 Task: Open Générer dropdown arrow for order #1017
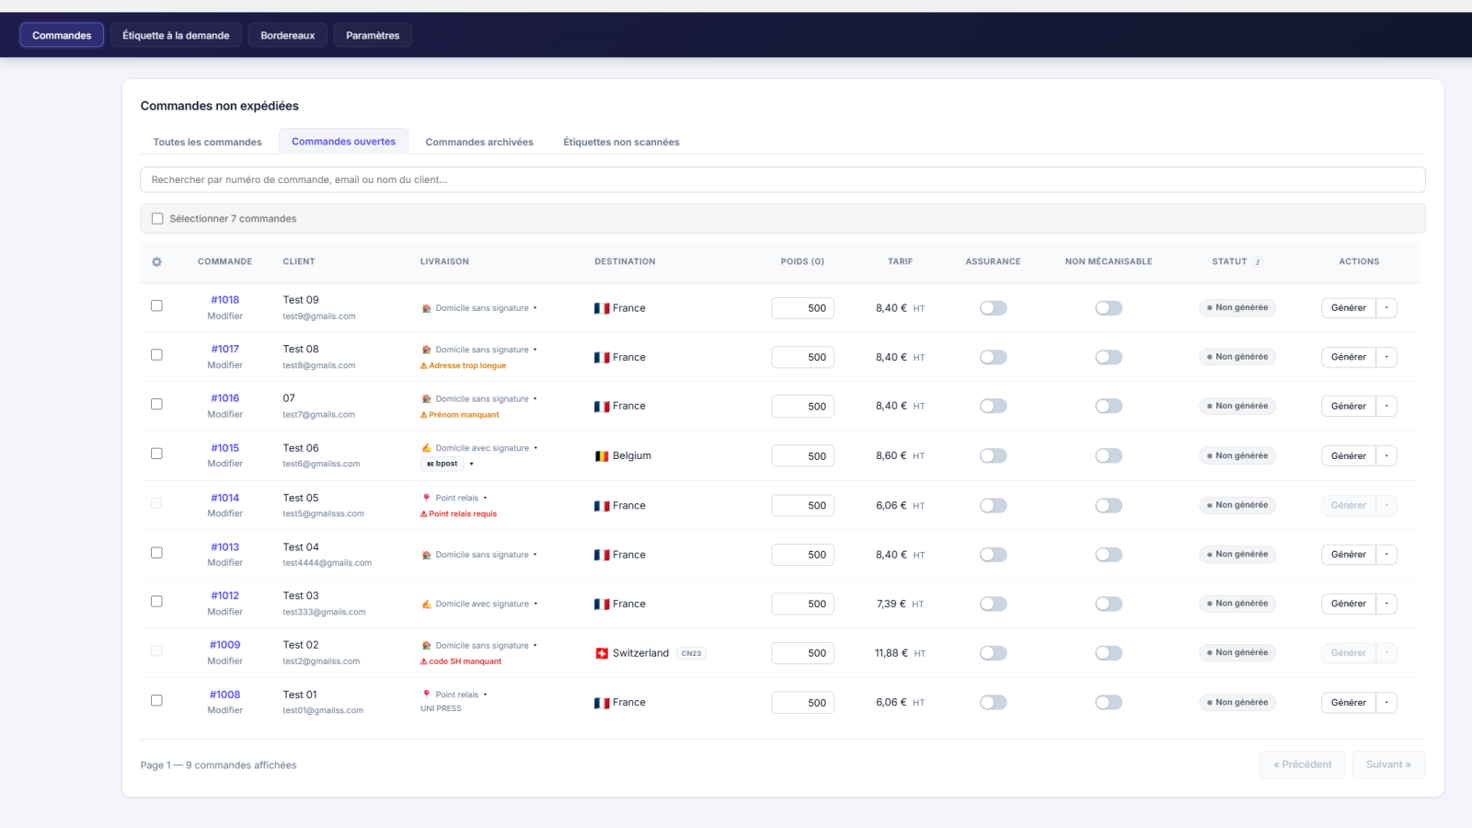(x=1386, y=357)
